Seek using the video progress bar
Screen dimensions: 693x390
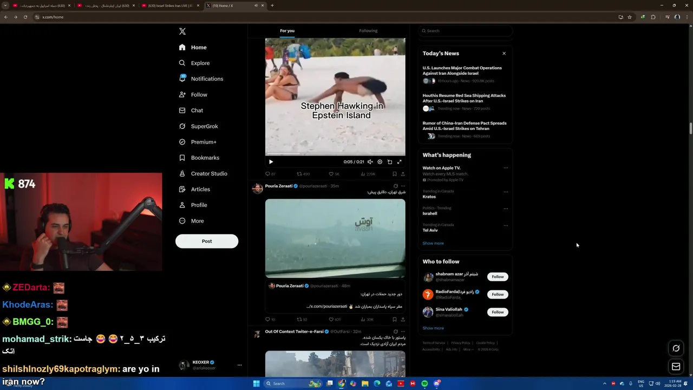(335, 154)
